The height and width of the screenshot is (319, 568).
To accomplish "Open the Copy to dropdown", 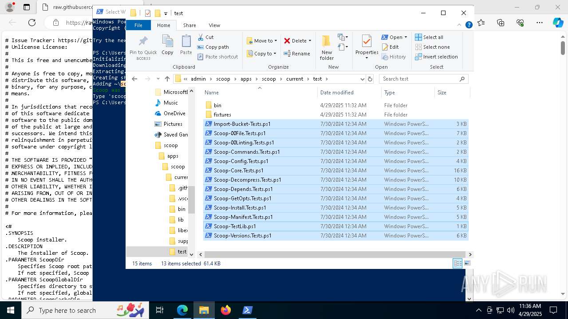I will 262,54.
